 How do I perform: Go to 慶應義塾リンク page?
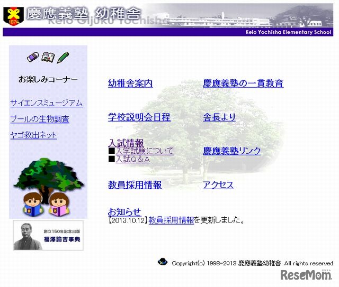coord(232,151)
